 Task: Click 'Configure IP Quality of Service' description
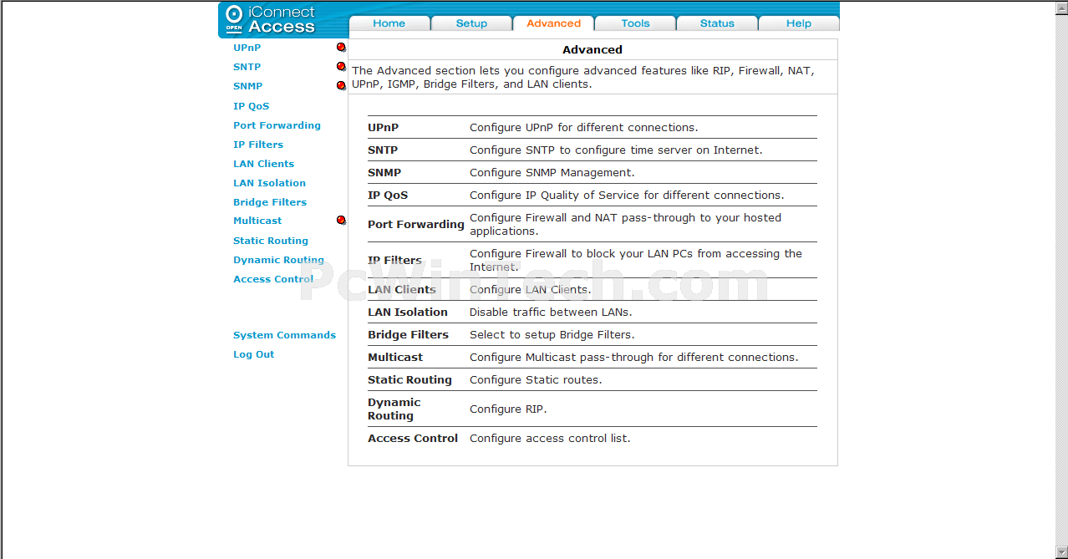627,196
